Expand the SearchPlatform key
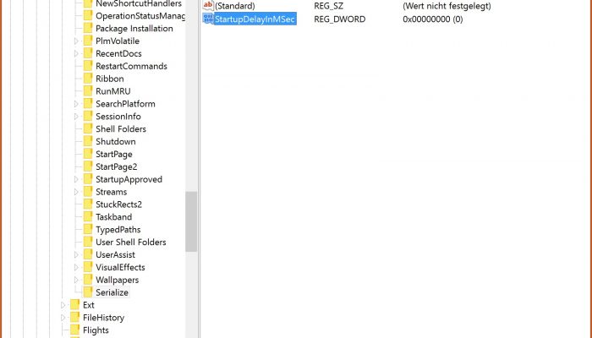 (76, 104)
